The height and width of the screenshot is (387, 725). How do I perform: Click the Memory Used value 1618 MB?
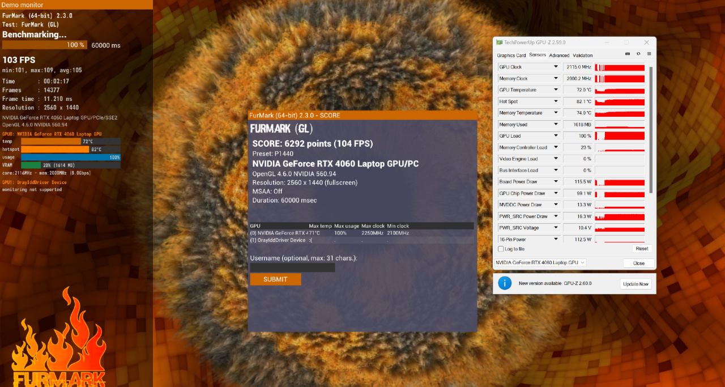tap(578, 124)
